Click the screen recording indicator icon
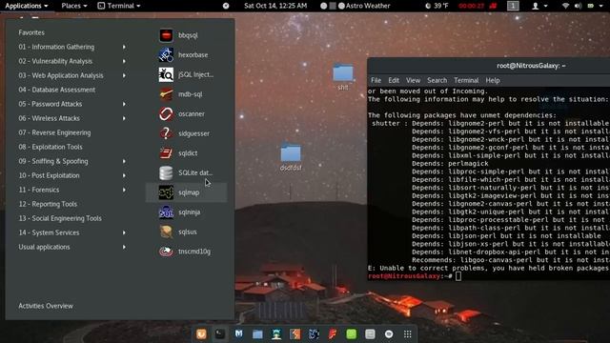 click(494, 6)
